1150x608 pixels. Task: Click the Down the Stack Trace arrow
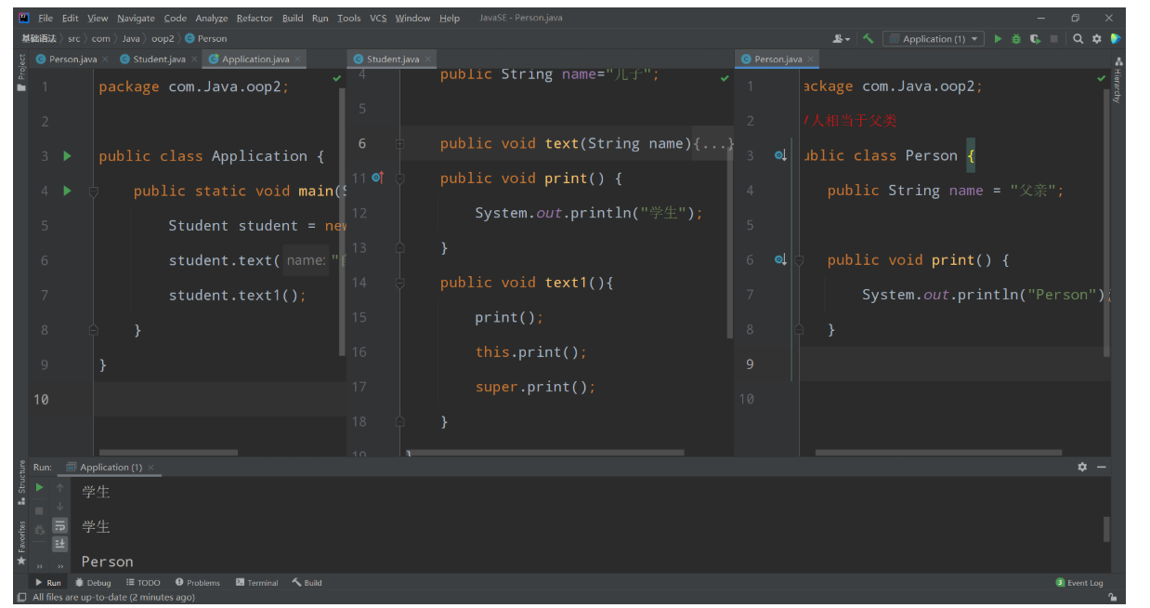tap(60, 507)
